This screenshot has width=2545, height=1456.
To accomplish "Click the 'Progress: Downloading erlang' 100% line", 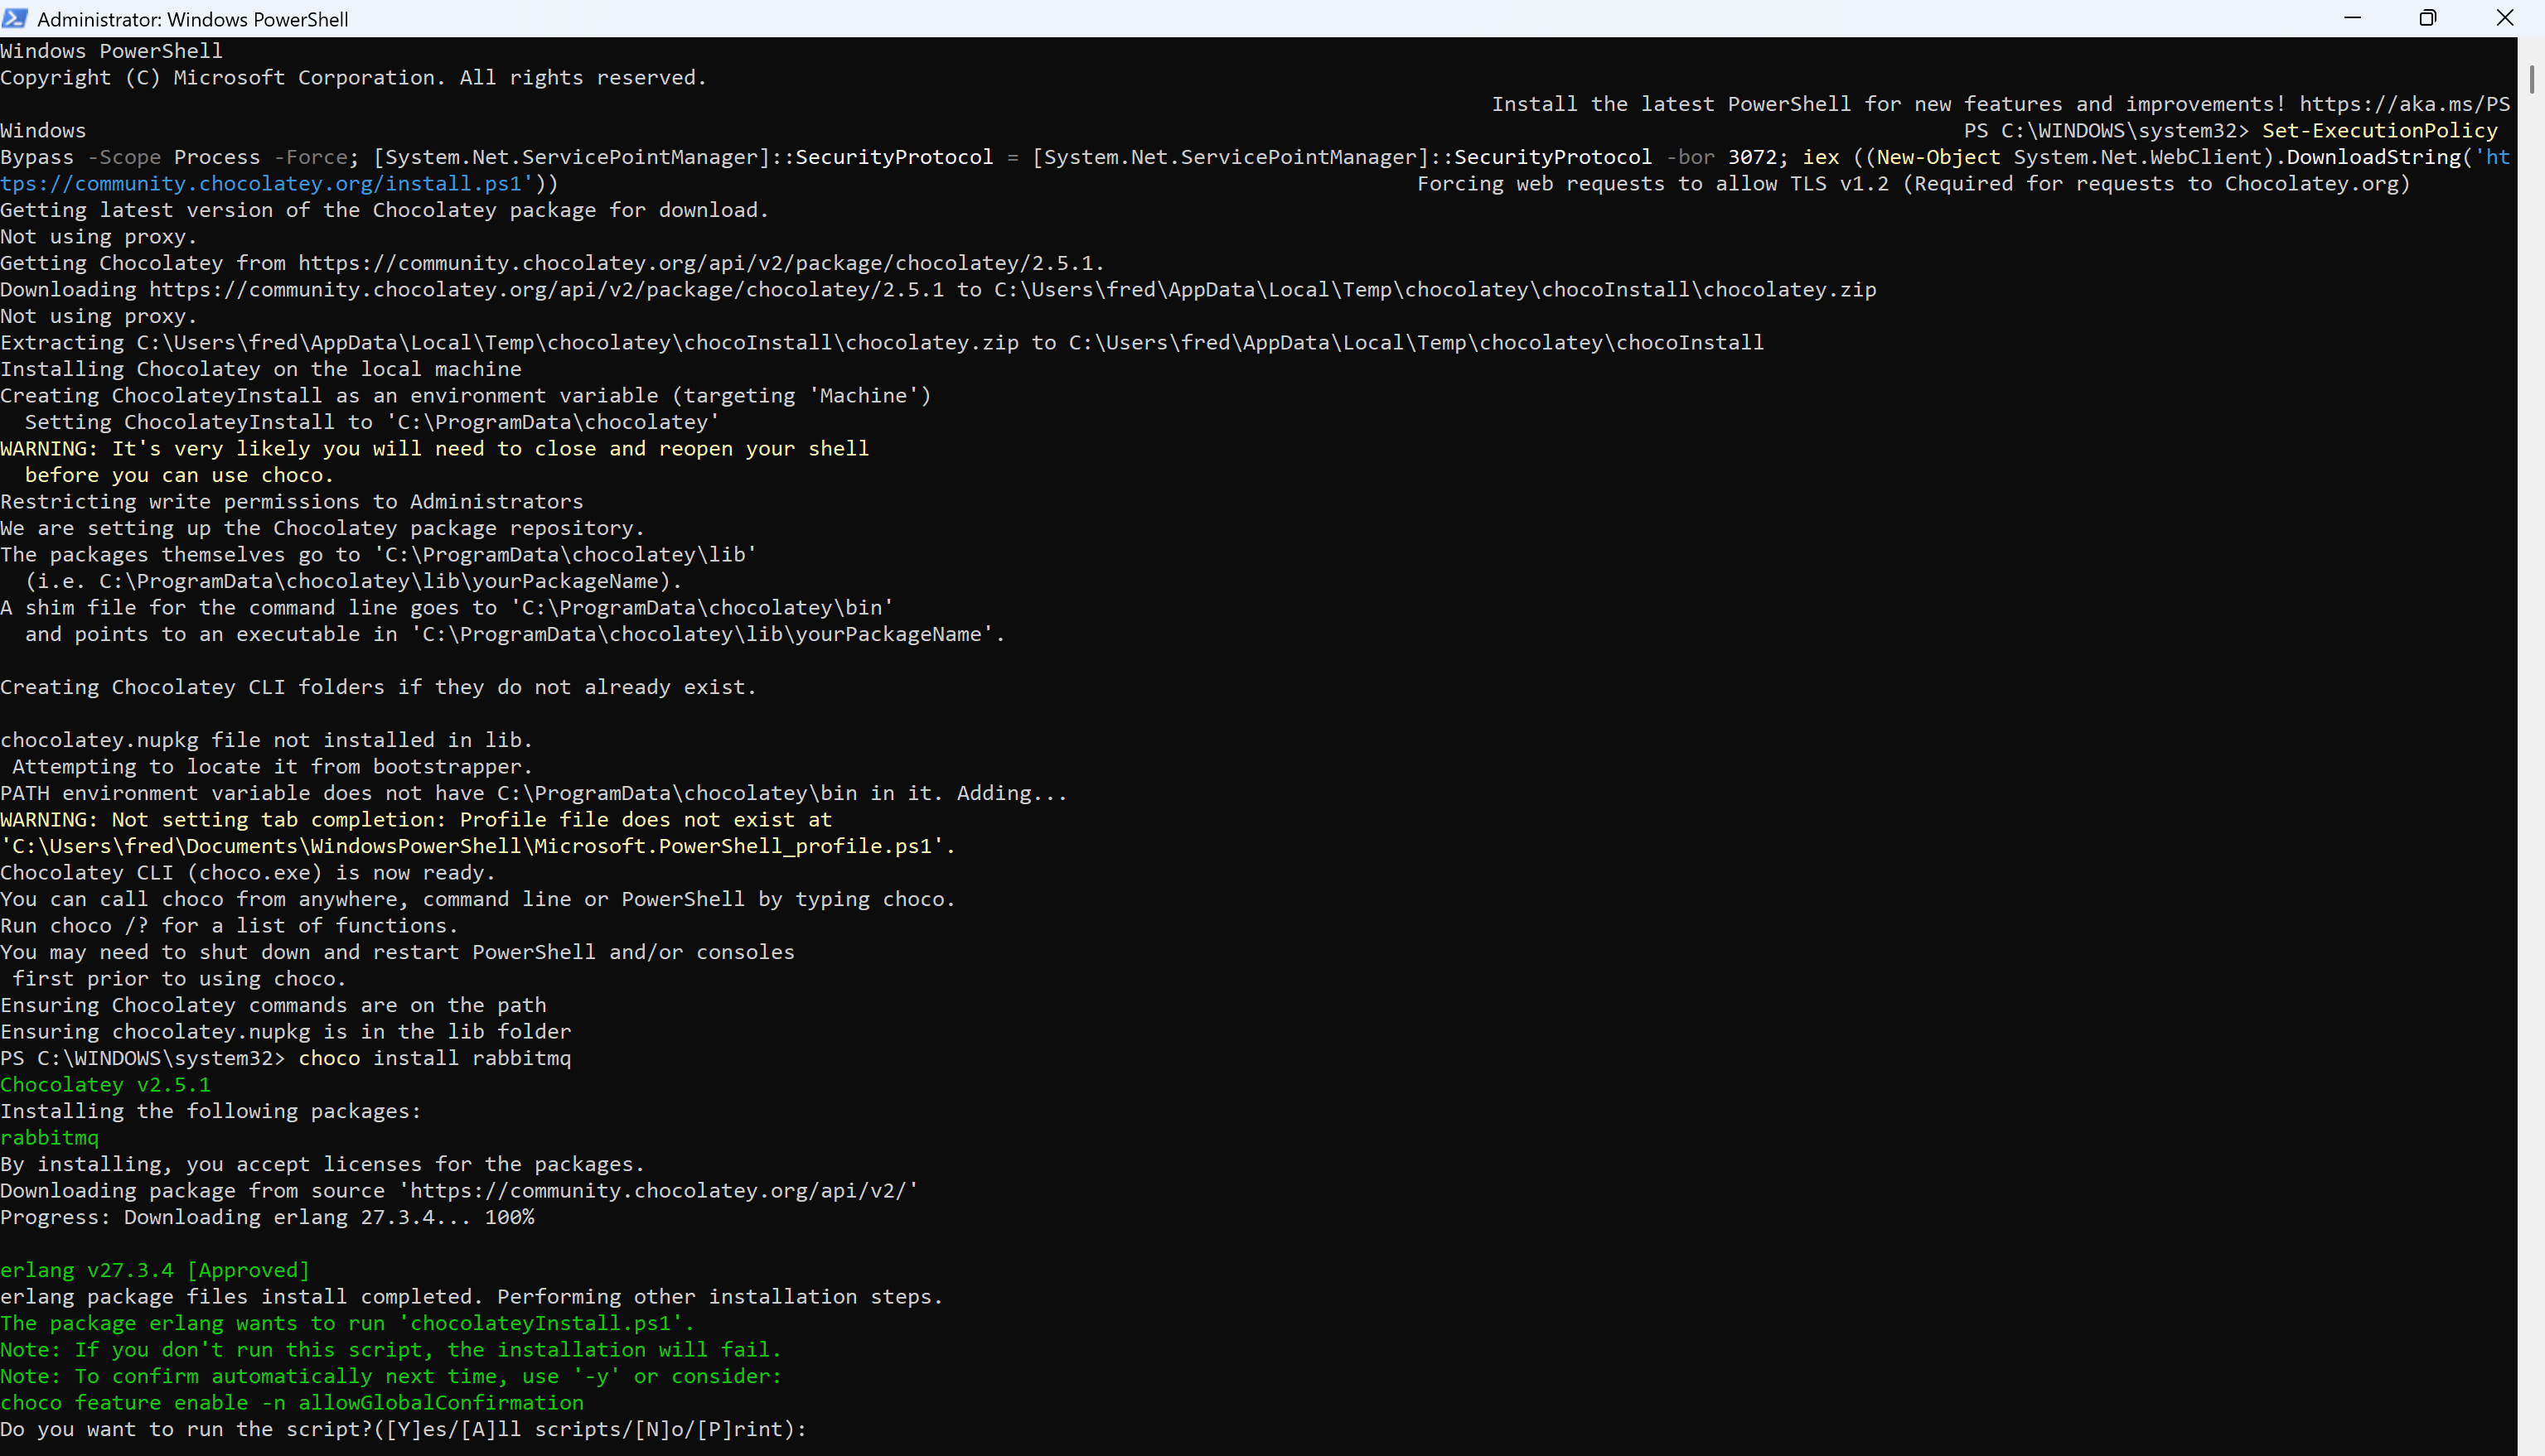I will pos(267,1217).
